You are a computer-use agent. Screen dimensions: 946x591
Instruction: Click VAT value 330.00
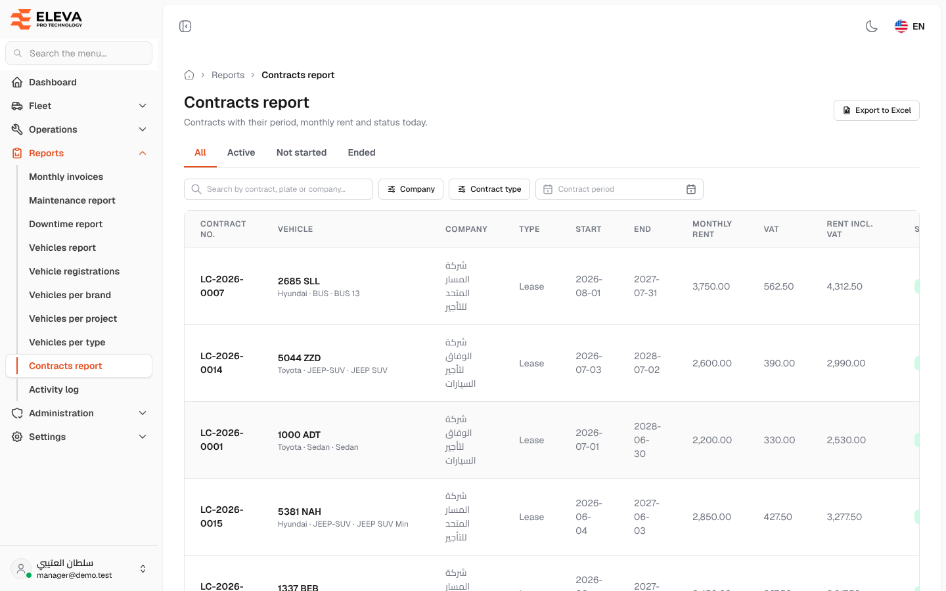pos(779,440)
